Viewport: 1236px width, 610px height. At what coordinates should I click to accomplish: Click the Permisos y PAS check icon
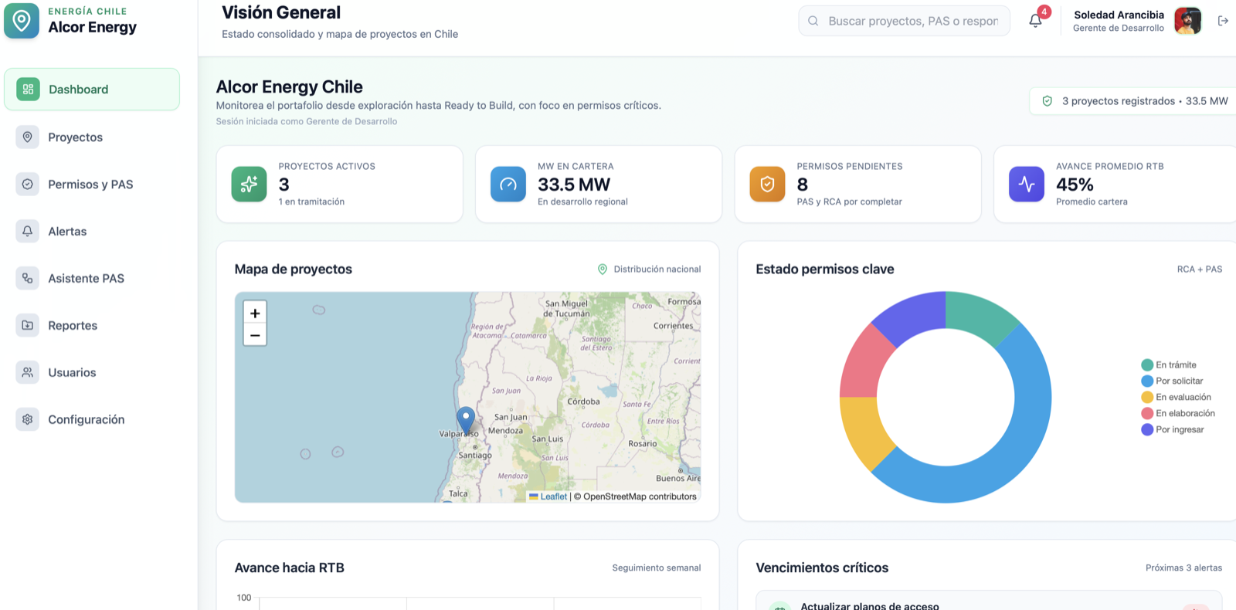click(x=28, y=185)
